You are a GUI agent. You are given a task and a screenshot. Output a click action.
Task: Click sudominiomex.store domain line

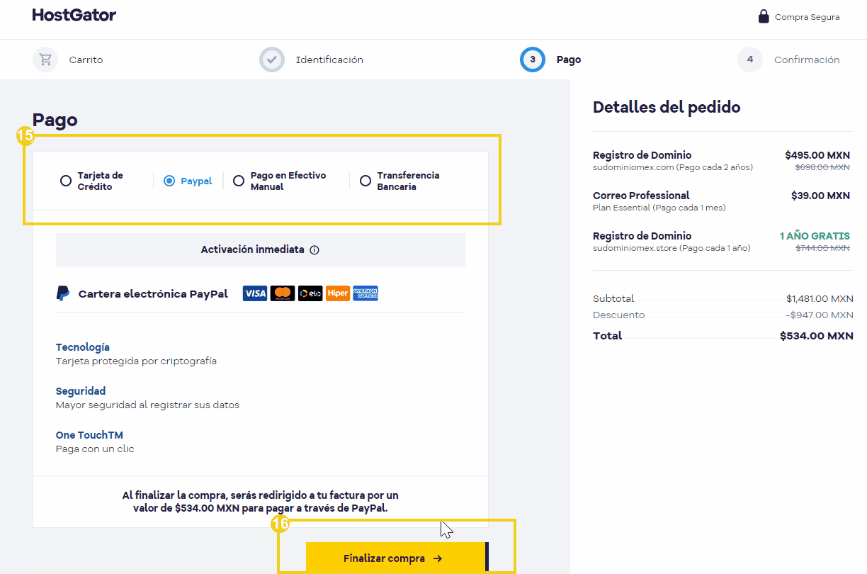(671, 249)
